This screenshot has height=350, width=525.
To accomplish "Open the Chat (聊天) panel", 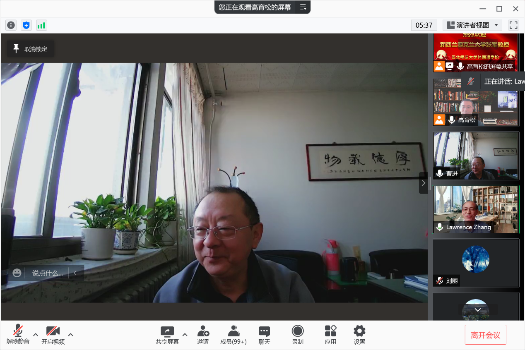I will 264,335.
